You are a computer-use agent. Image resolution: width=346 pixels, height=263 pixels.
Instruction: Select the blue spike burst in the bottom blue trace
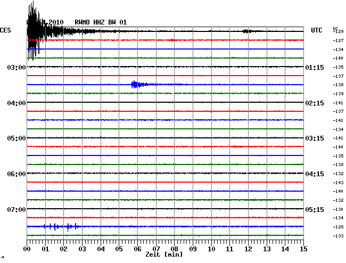coord(61,227)
